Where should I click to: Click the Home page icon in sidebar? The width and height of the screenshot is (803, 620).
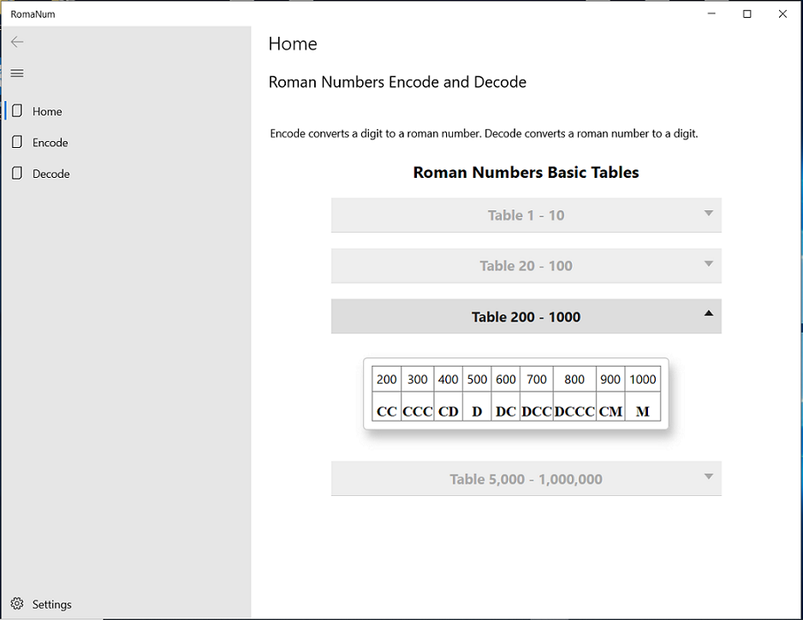click(x=17, y=110)
